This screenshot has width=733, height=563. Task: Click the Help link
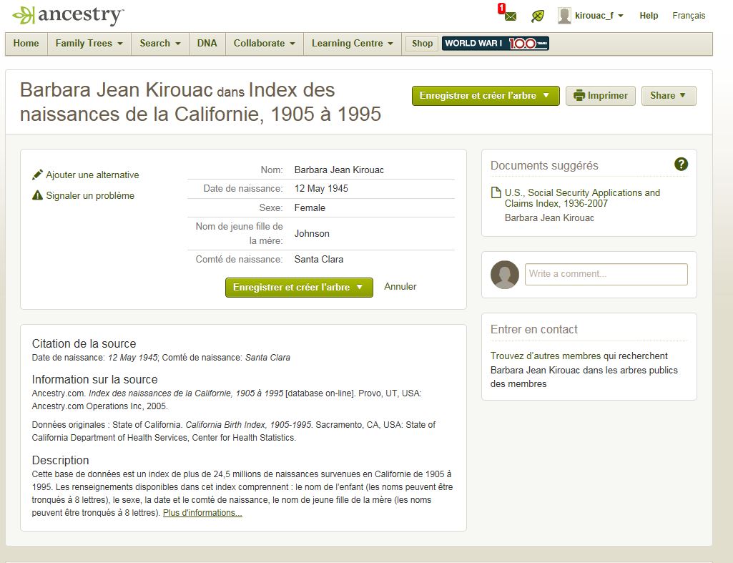(649, 16)
